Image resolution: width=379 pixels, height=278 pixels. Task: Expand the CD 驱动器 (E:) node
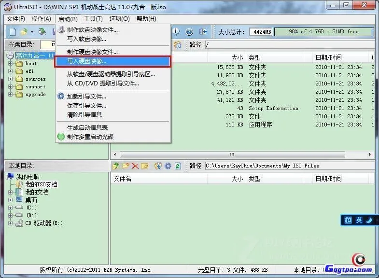click(x=11, y=223)
